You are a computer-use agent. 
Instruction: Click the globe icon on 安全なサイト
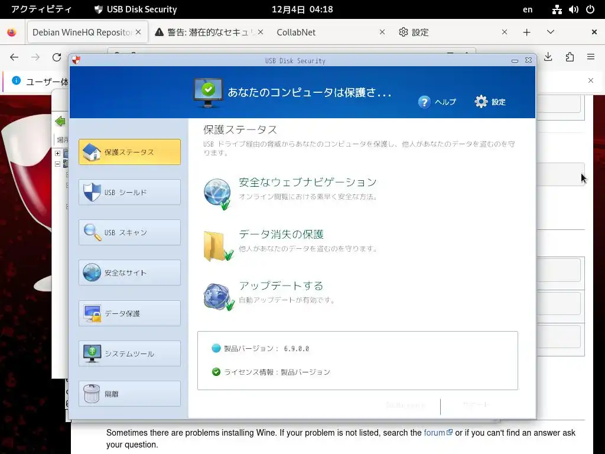point(92,273)
